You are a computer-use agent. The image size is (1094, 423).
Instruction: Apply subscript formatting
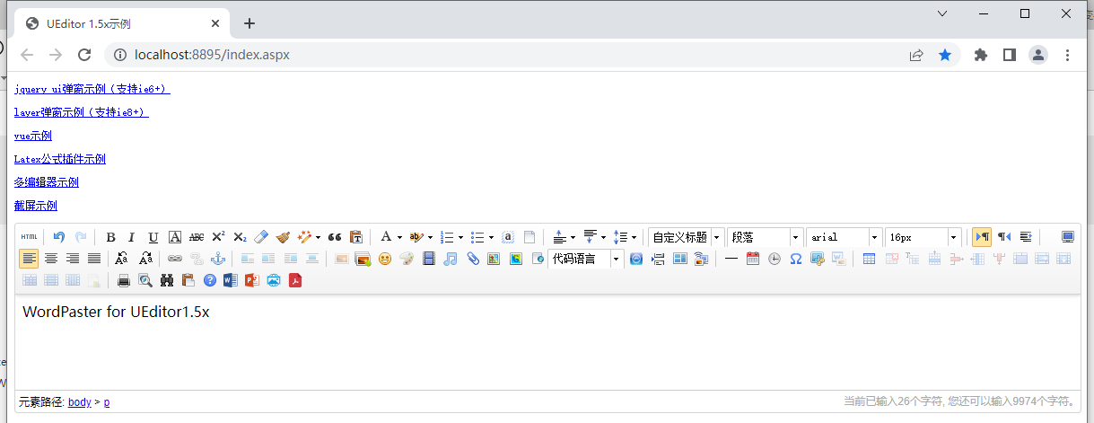(x=240, y=237)
